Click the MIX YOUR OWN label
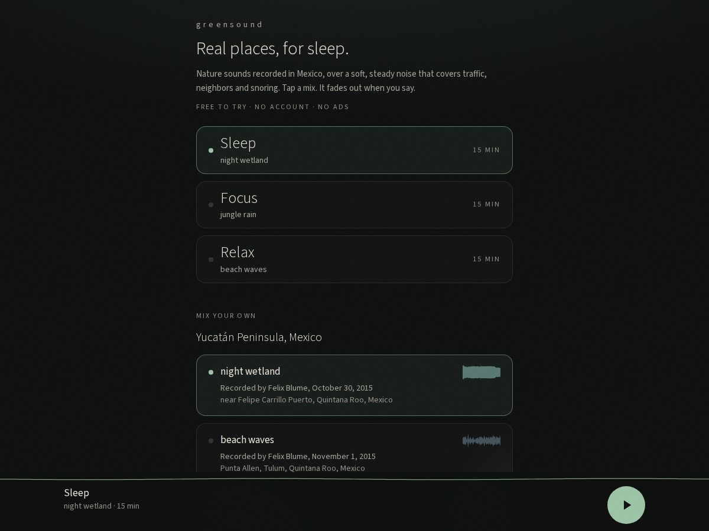 pos(226,316)
